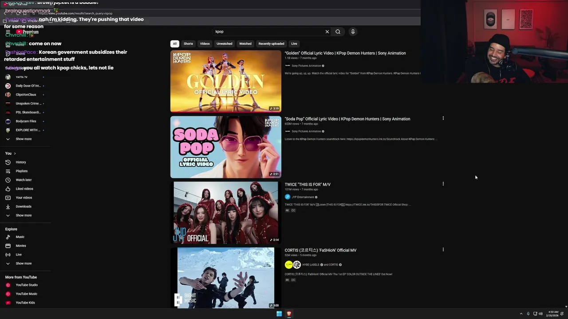Image resolution: width=568 pixels, height=319 pixels.
Task: Open Bodycam Files subscription channel
Action: 26,121
